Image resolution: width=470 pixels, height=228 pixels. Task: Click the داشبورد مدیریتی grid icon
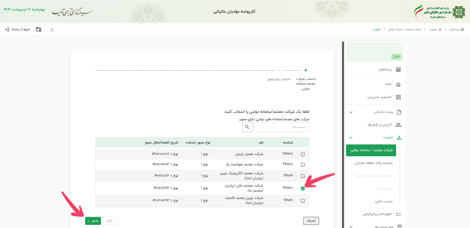pyautogui.click(x=398, y=97)
